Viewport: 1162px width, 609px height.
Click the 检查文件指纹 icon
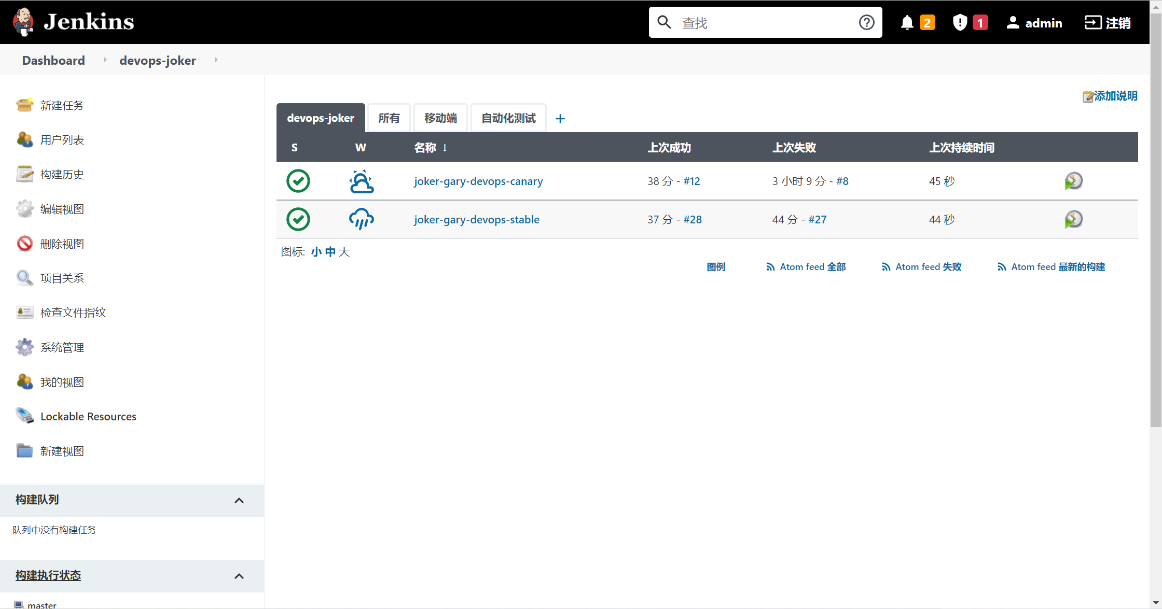[24, 313]
